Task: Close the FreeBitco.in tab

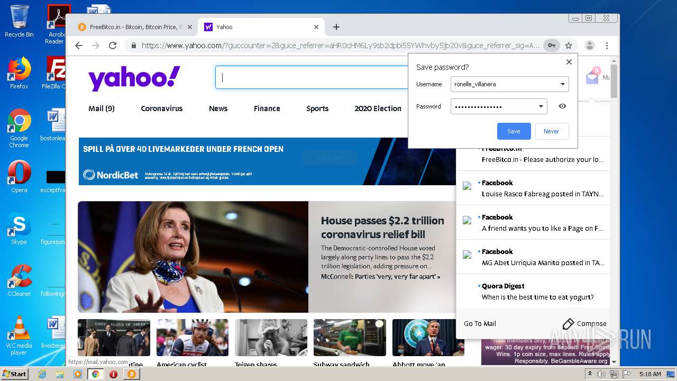Action: point(190,27)
